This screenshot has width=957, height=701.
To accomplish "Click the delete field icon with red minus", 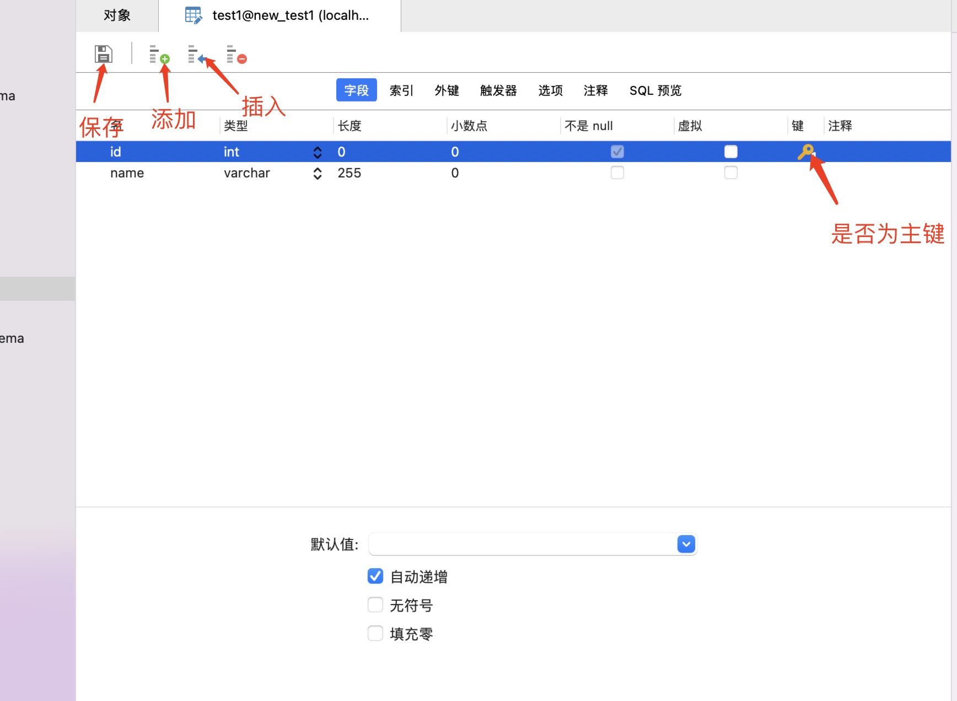I will click(235, 53).
